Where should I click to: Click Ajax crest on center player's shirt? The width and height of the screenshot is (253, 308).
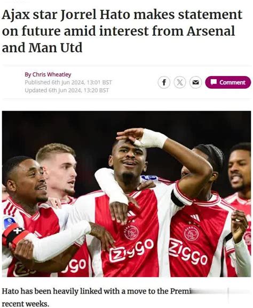131,233
